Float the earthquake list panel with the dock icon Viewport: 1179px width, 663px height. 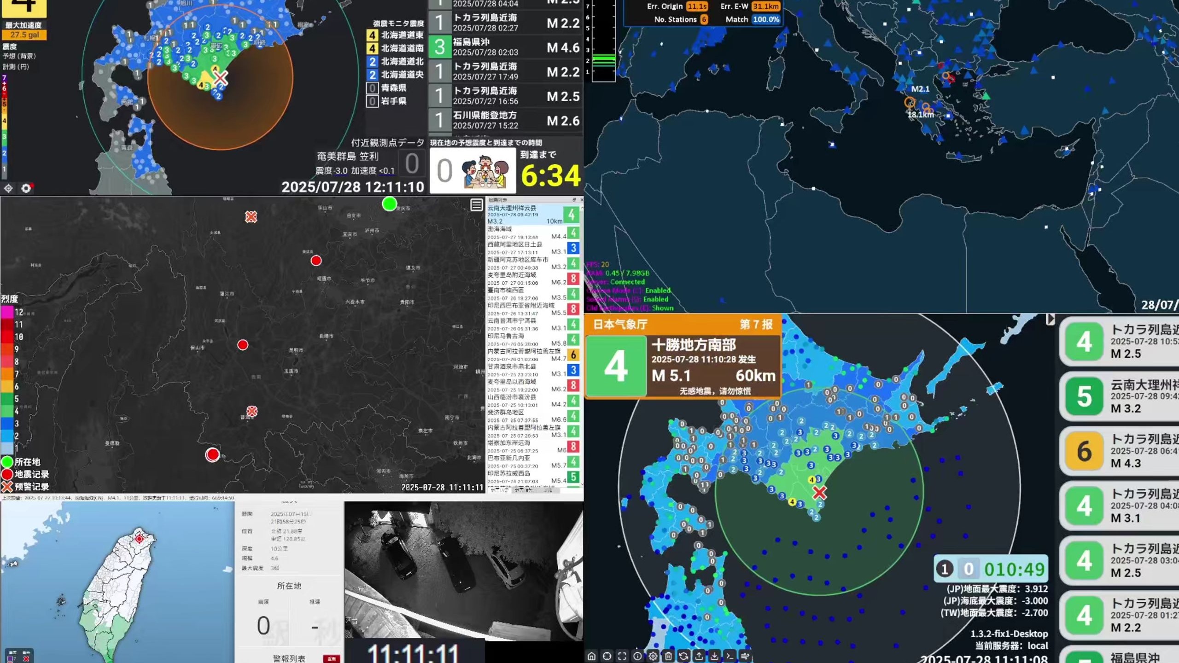574,200
